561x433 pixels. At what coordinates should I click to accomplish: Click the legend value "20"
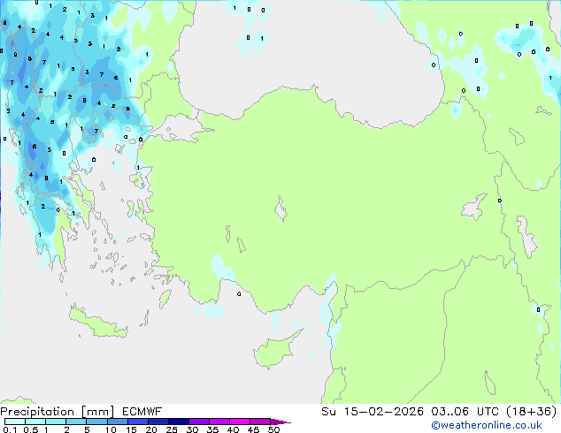(151, 429)
